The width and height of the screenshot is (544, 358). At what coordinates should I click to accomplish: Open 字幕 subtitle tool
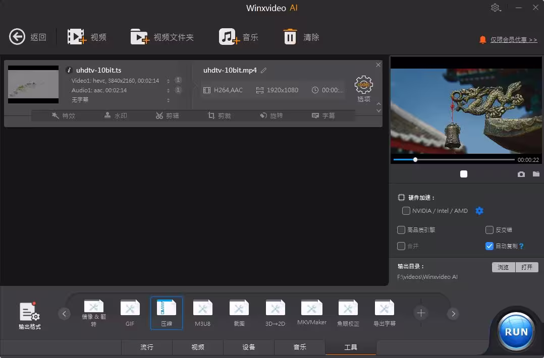(x=323, y=116)
